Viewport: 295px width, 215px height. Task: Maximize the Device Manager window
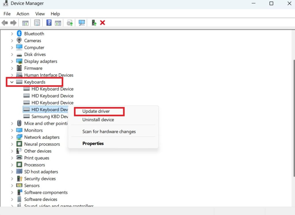click(x=271, y=3)
